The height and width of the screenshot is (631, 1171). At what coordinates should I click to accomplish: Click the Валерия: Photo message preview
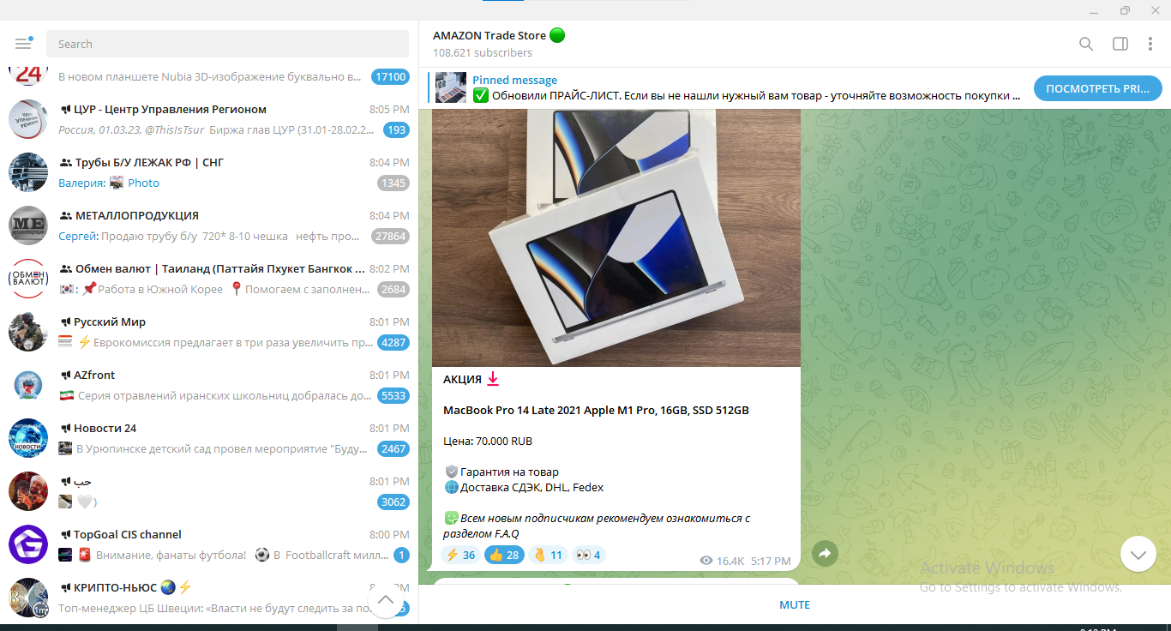coord(109,183)
